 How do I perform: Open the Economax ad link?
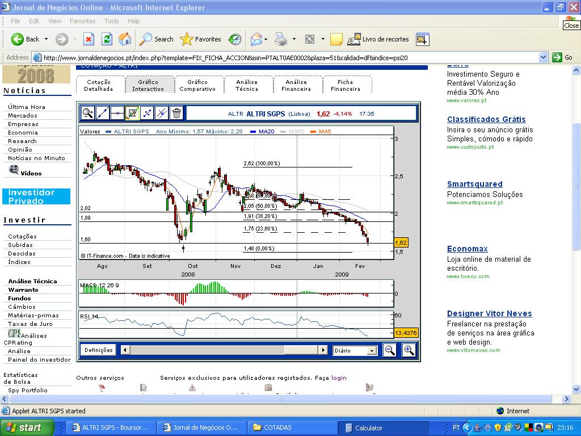tap(468, 249)
